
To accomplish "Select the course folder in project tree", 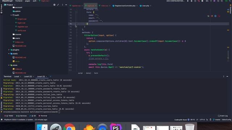I will 18,34.
